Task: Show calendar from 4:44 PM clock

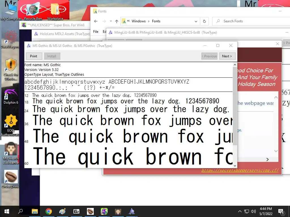Action: tap(266, 211)
